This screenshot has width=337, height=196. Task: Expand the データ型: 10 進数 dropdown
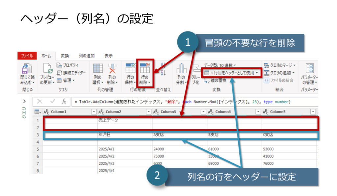220,65
